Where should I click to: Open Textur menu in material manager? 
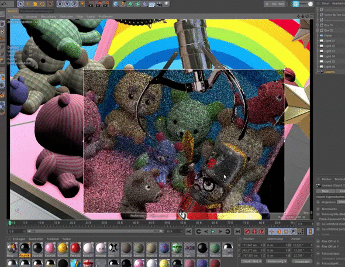coord(66,239)
